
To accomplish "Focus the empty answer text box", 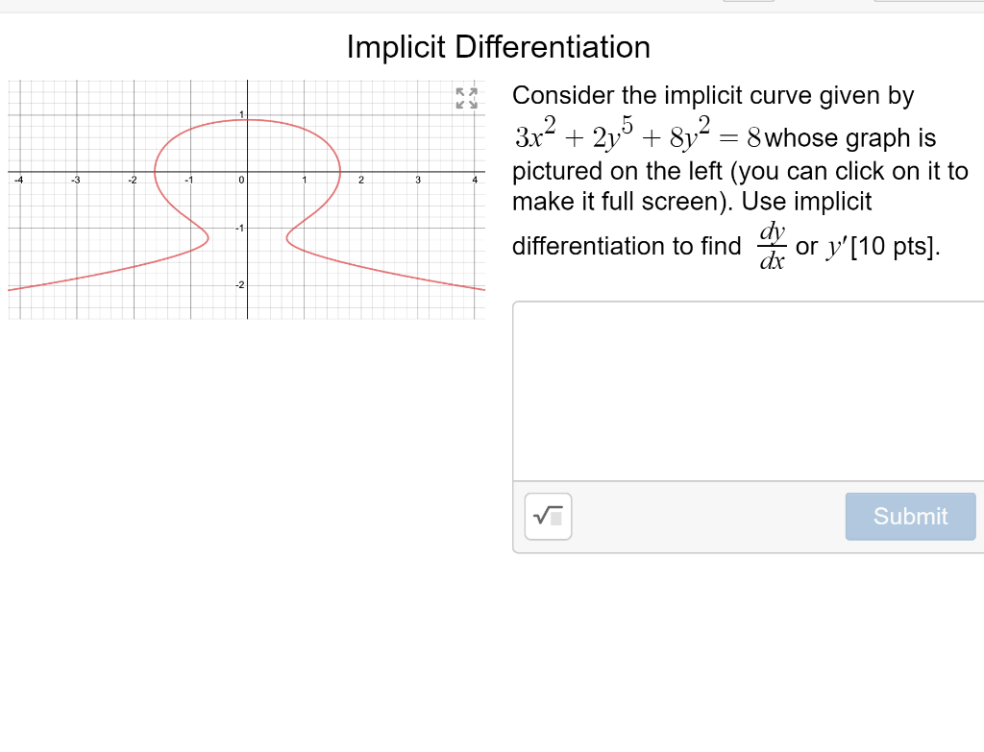I will coord(748,391).
